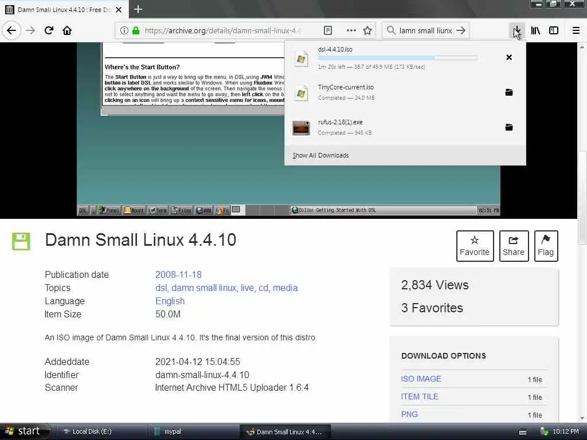
Task: Click the keyboard icon in system tray
Action: pos(523,432)
